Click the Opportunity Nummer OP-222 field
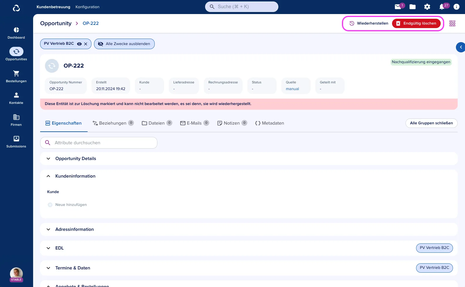 coord(66,86)
